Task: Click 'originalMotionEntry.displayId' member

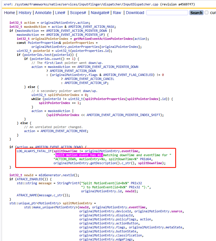Action: (x=106, y=215)
